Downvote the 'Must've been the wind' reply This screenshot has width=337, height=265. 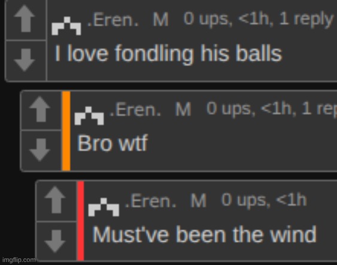click(x=55, y=241)
